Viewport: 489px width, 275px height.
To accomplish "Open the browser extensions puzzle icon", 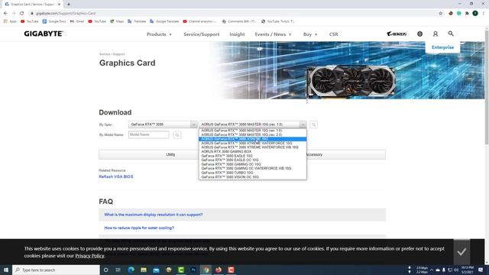I will (467, 14).
